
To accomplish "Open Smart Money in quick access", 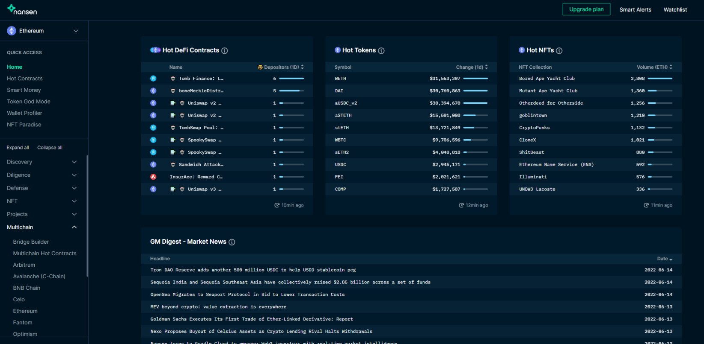I will [24, 90].
